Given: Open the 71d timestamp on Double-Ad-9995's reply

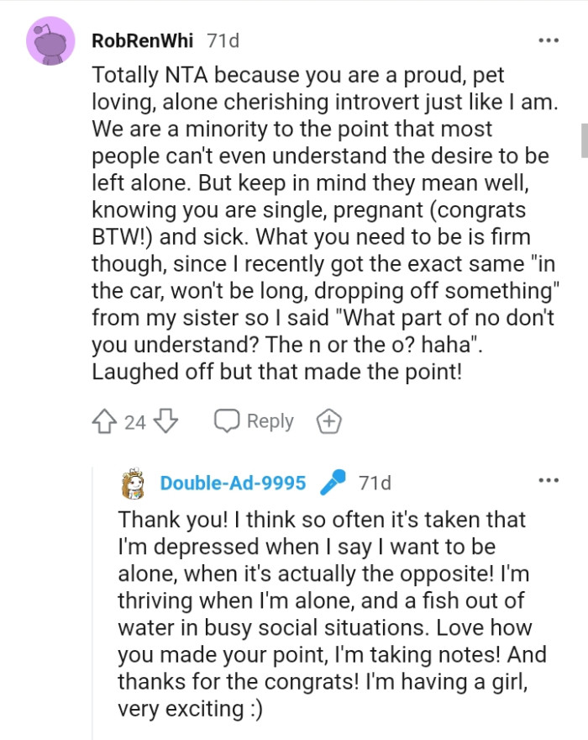Looking at the screenshot, I should [375, 483].
